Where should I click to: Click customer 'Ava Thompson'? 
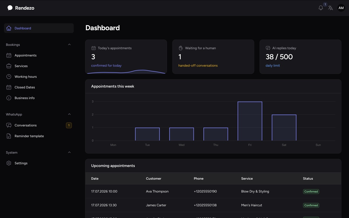point(157,191)
